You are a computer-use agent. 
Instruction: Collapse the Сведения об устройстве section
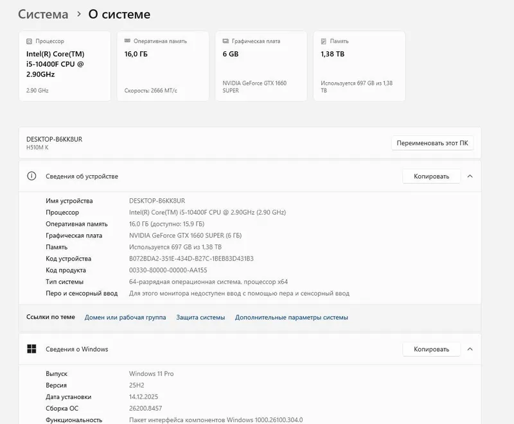tap(470, 176)
